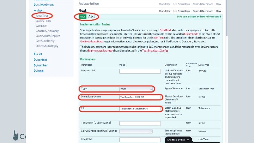The image size is (254, 143).
Task: Collapse the /text sidebar section
Action: (38, 11)
